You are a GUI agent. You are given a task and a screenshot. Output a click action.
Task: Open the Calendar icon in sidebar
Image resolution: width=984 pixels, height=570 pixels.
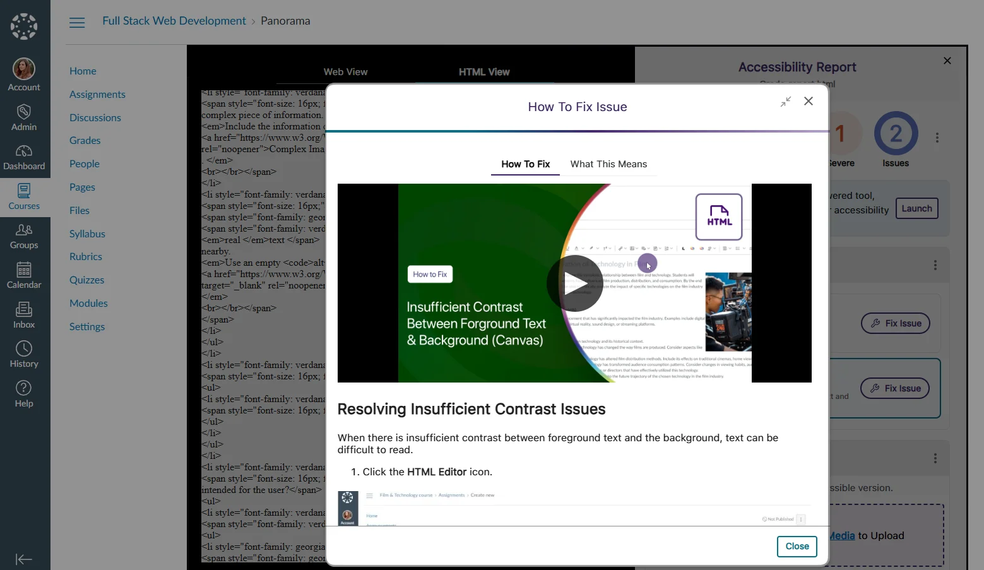point(24,276)
